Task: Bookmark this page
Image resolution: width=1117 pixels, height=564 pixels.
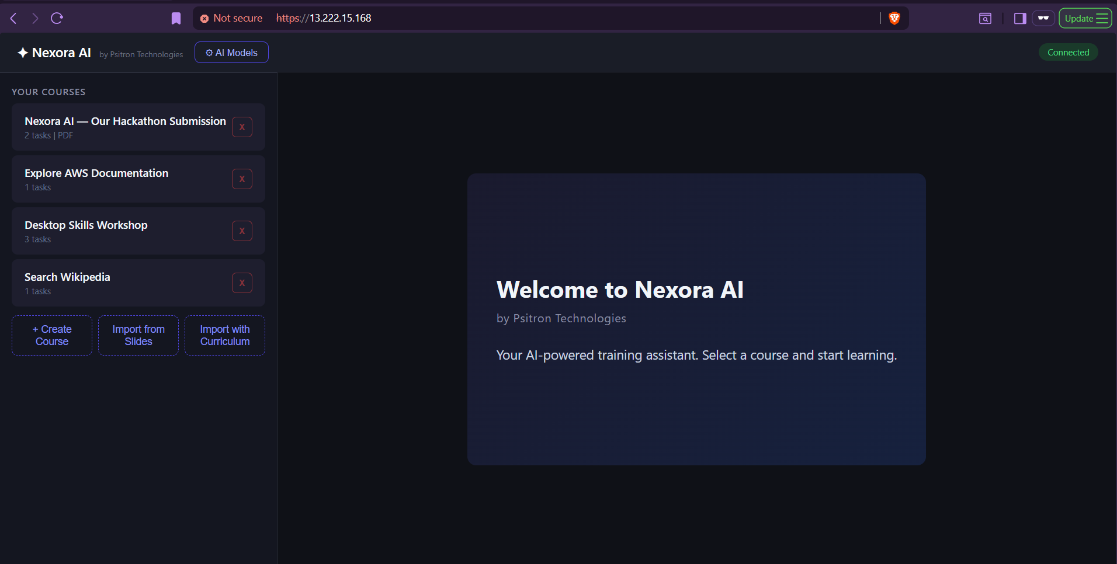Action: (176, 19)
